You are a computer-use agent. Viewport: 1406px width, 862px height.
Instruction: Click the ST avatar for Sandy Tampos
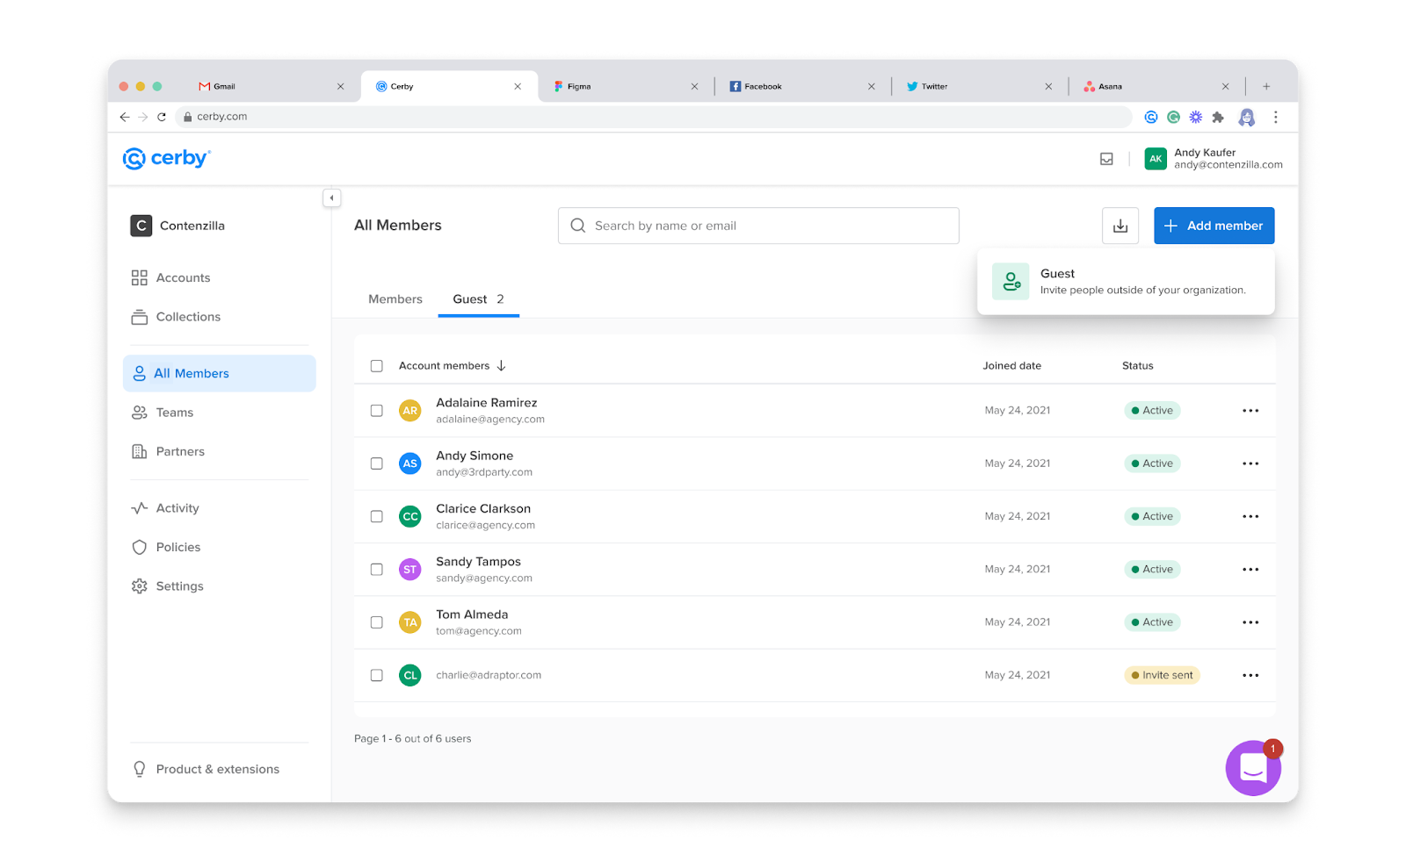click(x=409, y=570)
